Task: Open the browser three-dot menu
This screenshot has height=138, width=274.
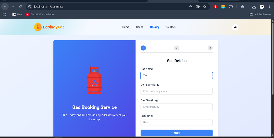Action: click(269, 7)
